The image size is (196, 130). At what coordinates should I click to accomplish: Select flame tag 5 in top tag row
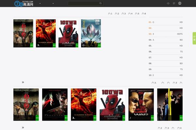click(137, 14)
